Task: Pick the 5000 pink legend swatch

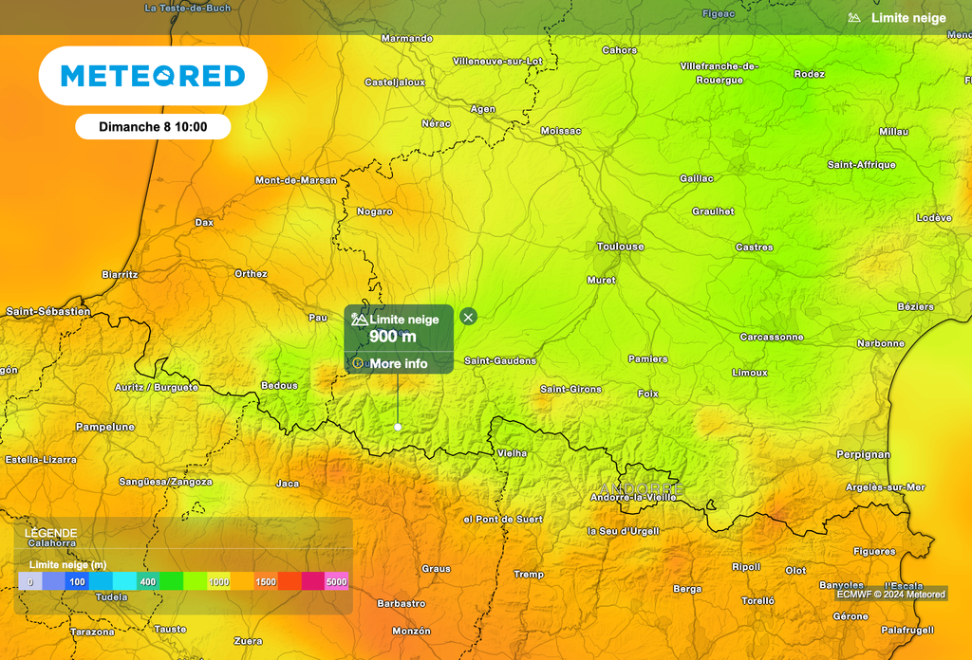Action: (x=336, y=581)
